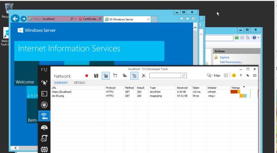Refresh the page in Internet Explorer
The image size is (277, 153).
[x=100, y=19]
